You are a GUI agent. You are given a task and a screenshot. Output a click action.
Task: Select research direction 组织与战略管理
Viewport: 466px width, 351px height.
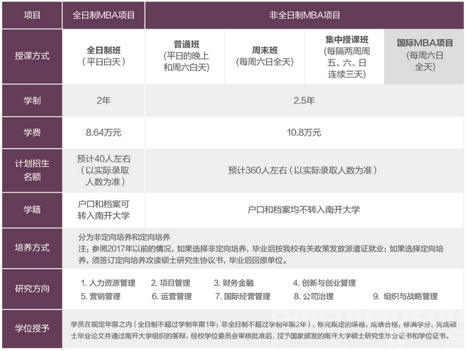coord(408,297)
